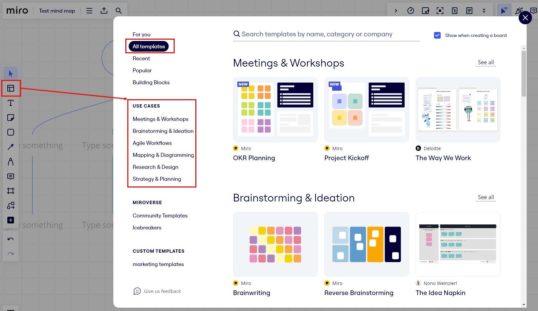Click the scrollbar down arrow
Screen dimensions: 538x311
pos(524,305)
